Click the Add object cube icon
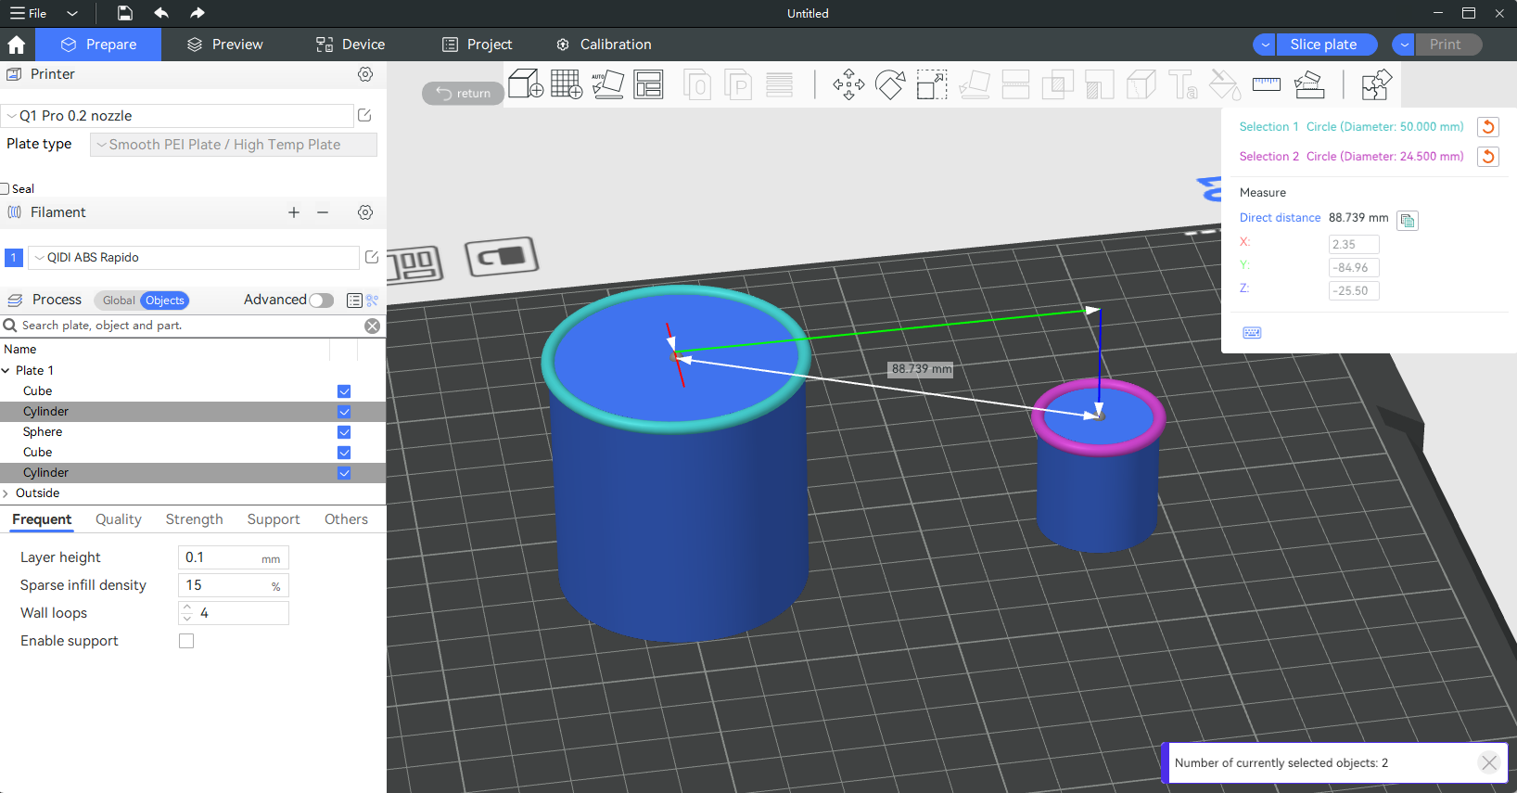This screenshot has height=793, width=1517. [x=526, y=84]
